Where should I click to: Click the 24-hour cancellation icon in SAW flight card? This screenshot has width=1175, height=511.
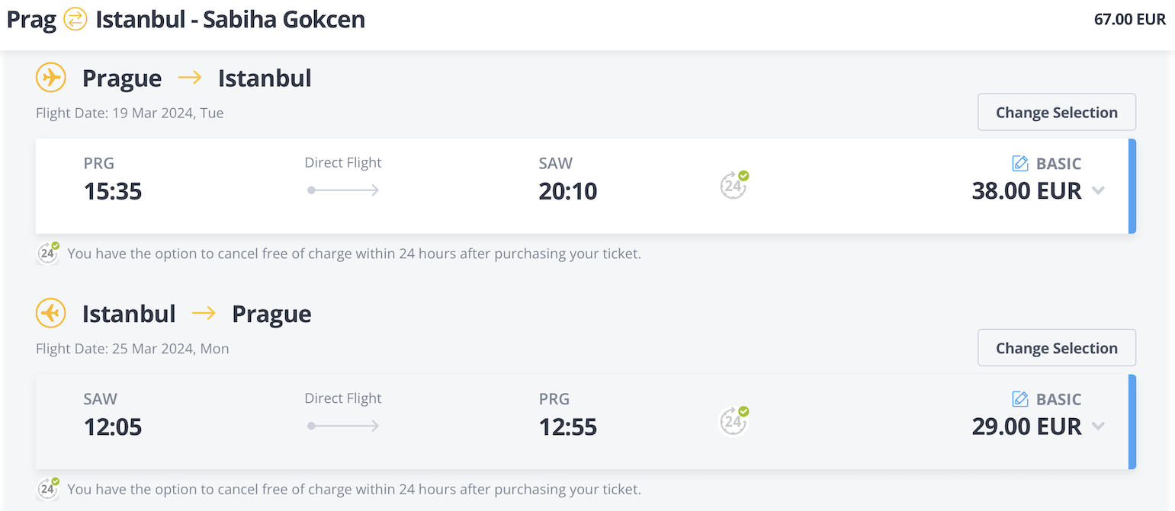coord(734,421)
